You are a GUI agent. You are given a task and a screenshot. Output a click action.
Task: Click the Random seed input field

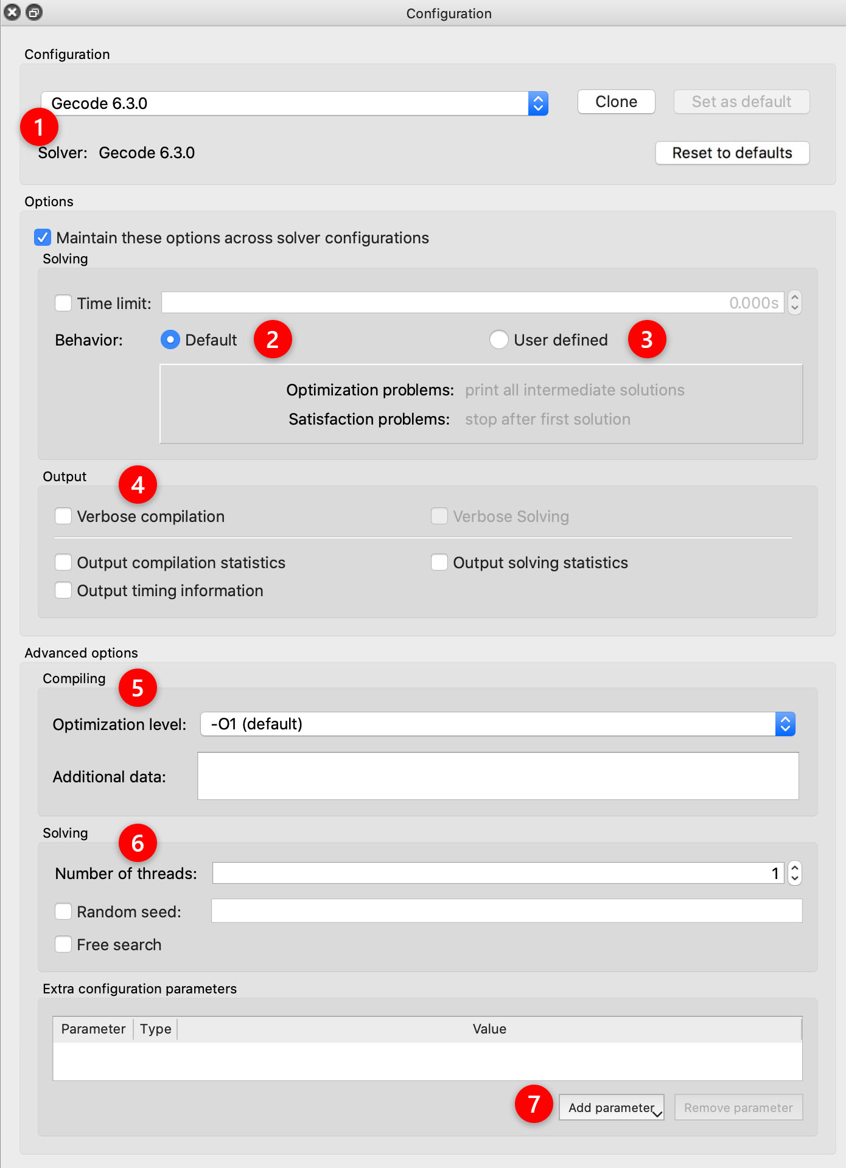507,911
